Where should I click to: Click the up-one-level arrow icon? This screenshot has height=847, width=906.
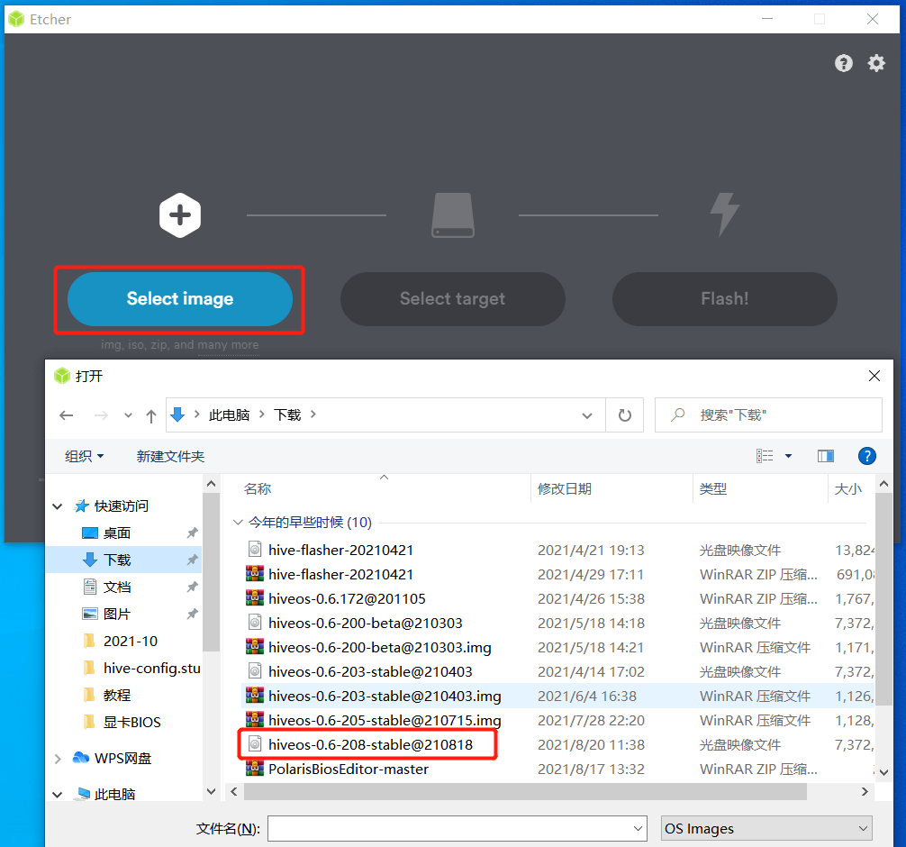(151, 414)
